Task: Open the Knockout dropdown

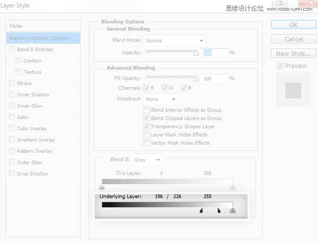Action: (161, 99)
